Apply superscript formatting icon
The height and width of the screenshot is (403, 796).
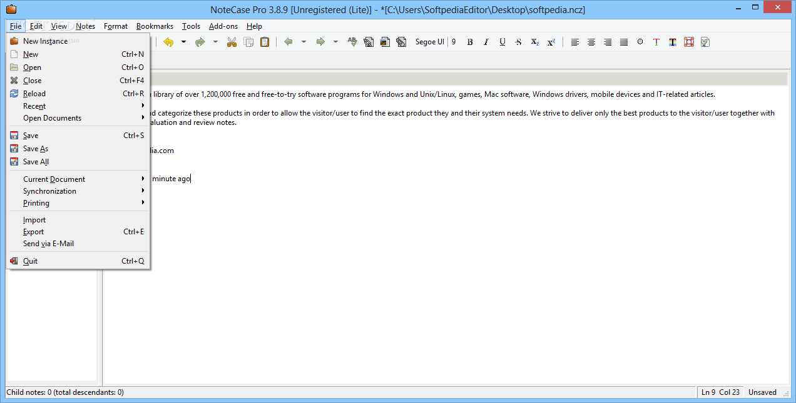pyautogui.click(x=551, y=42)
